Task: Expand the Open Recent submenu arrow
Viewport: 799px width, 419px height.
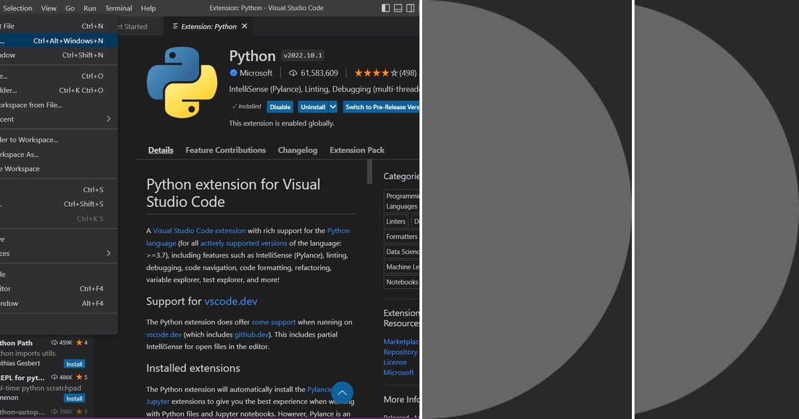Action: (109, 119)
